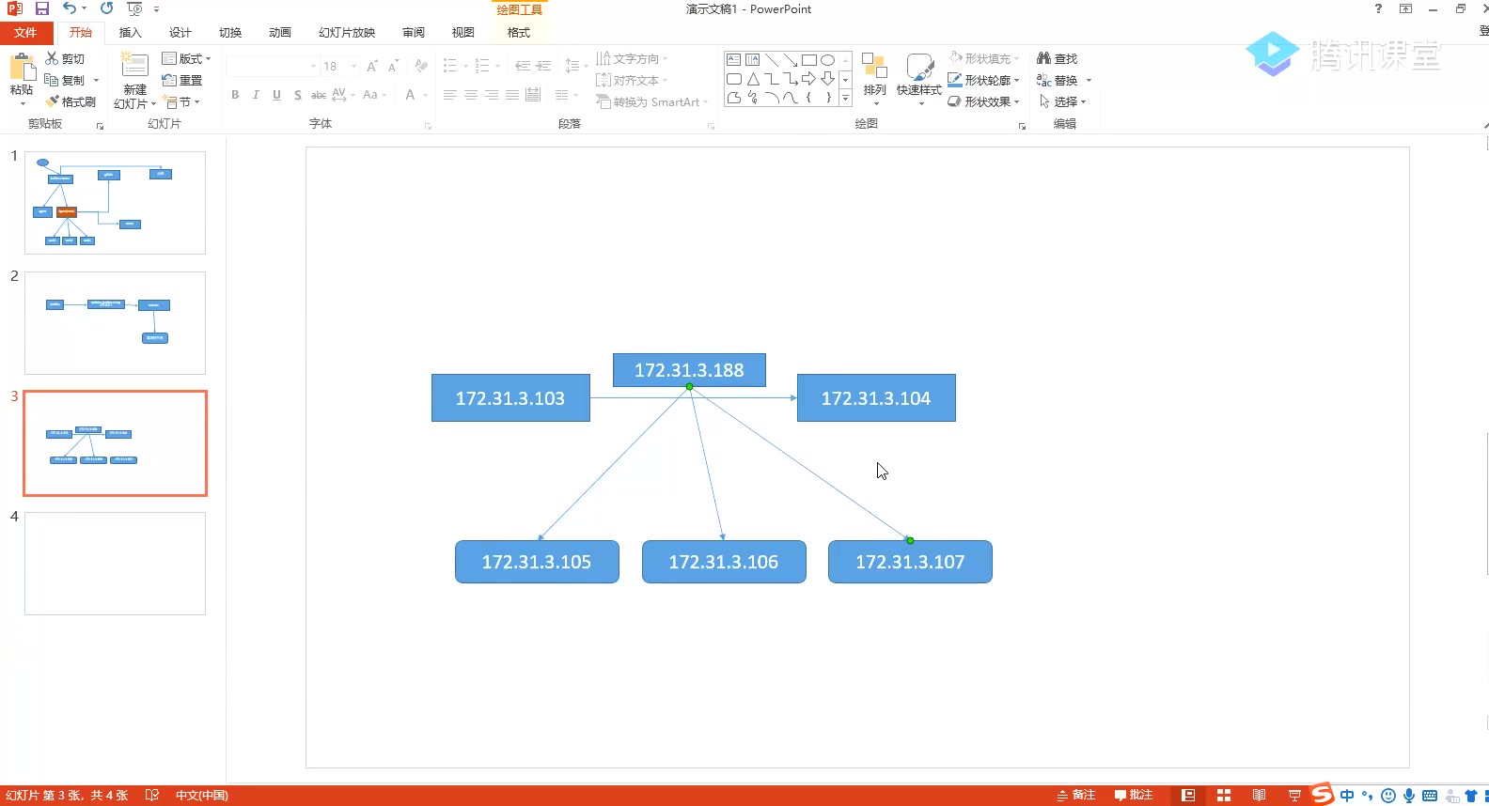1489x806 pixels.
Task: Click the Sogou microphone voice input icon
Action: 1409,795
